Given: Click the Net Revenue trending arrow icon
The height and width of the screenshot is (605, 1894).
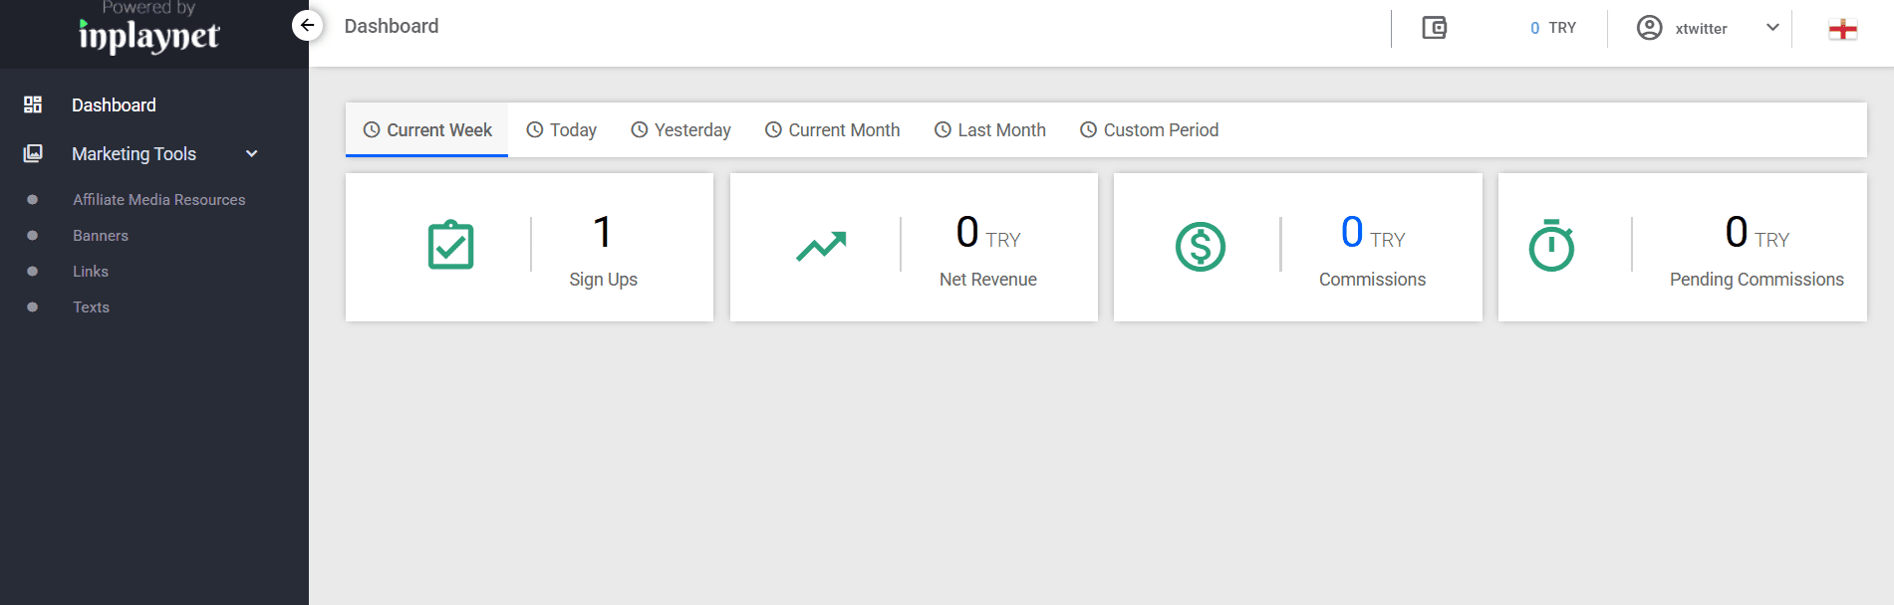Looking at the screenshot, I should [821, 246].
